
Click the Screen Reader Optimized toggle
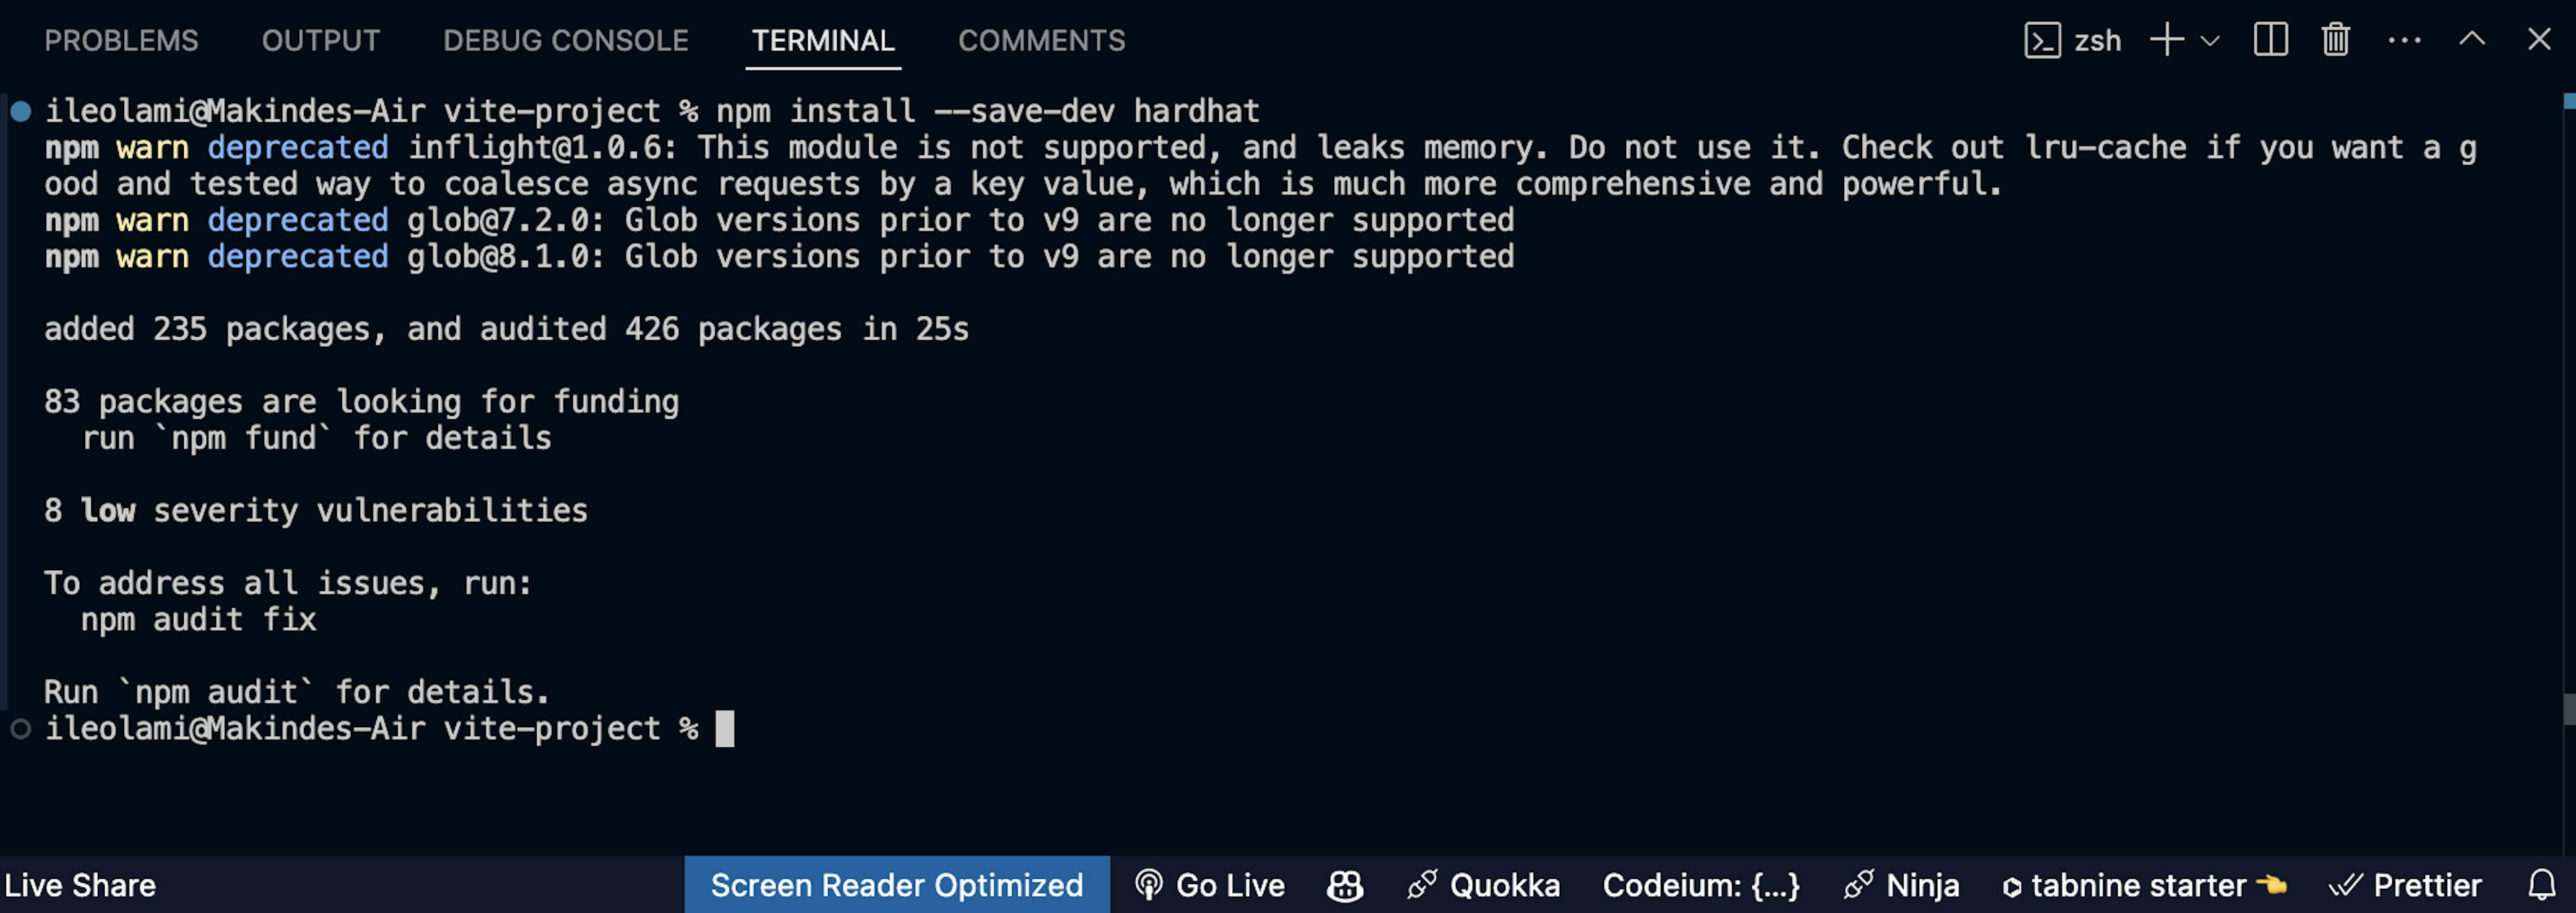[x=897, y=883]
